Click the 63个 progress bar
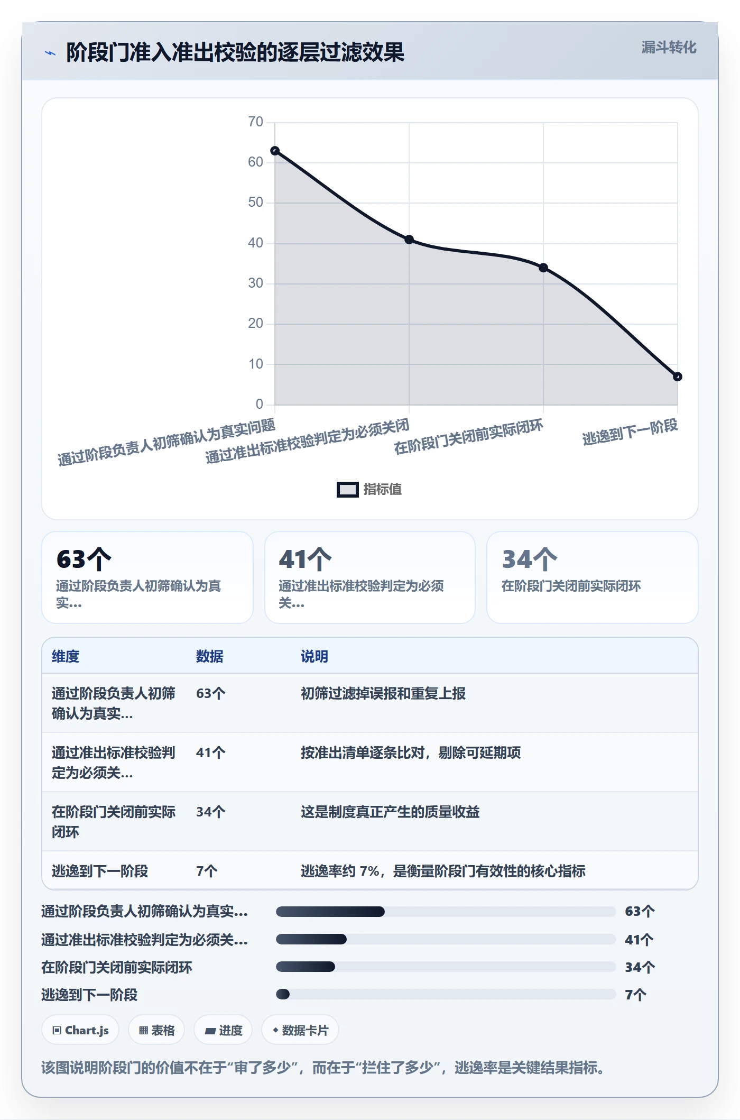This screenshot has width=740, height=1120. click(446, 911)
